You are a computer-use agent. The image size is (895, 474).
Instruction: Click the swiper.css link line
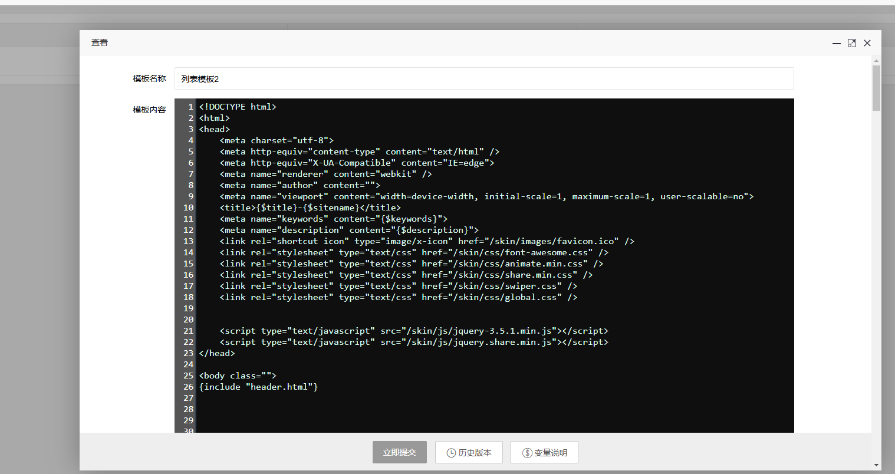click(399, 286)
